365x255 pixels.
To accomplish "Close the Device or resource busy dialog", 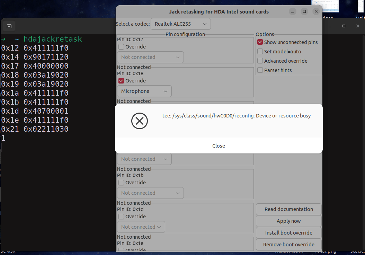I will pos(219,146).
